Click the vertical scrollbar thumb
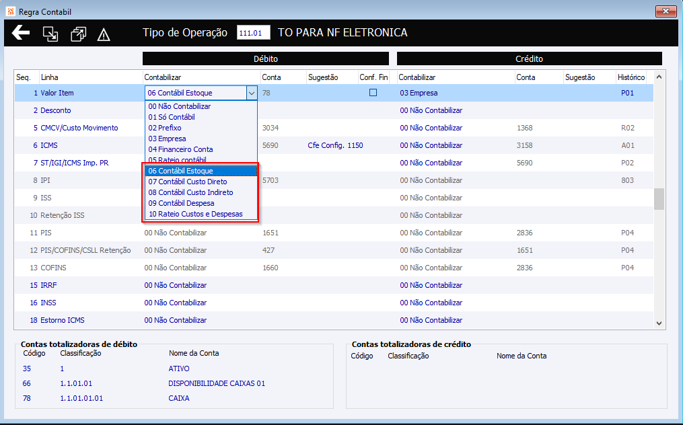 click(x=659, y=199)
